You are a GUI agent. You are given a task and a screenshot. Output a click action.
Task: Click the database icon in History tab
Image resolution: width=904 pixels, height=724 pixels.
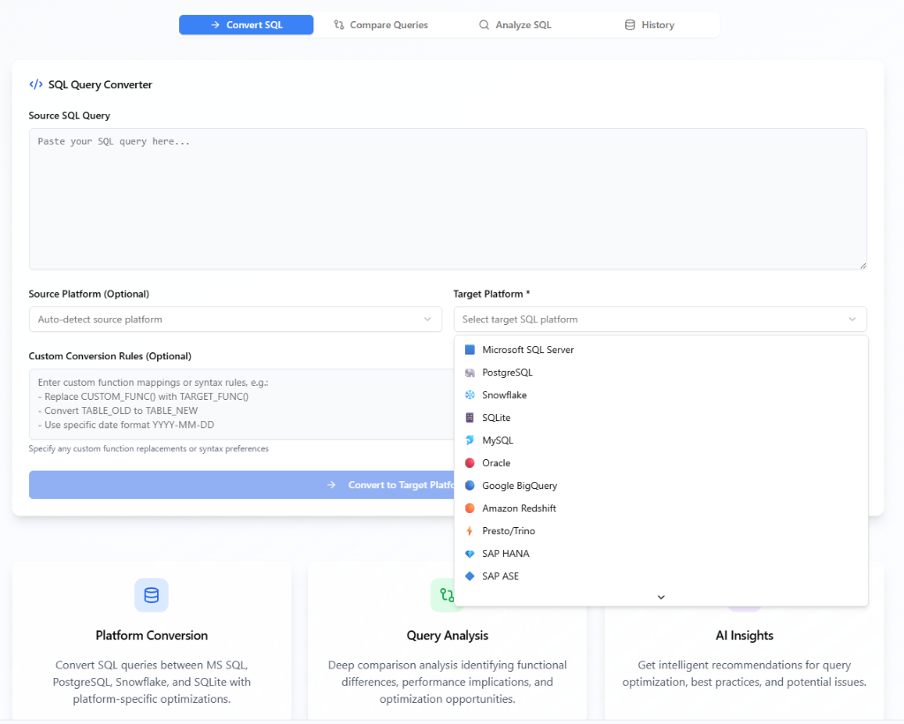pyautogui.click(x=630, y=25)
